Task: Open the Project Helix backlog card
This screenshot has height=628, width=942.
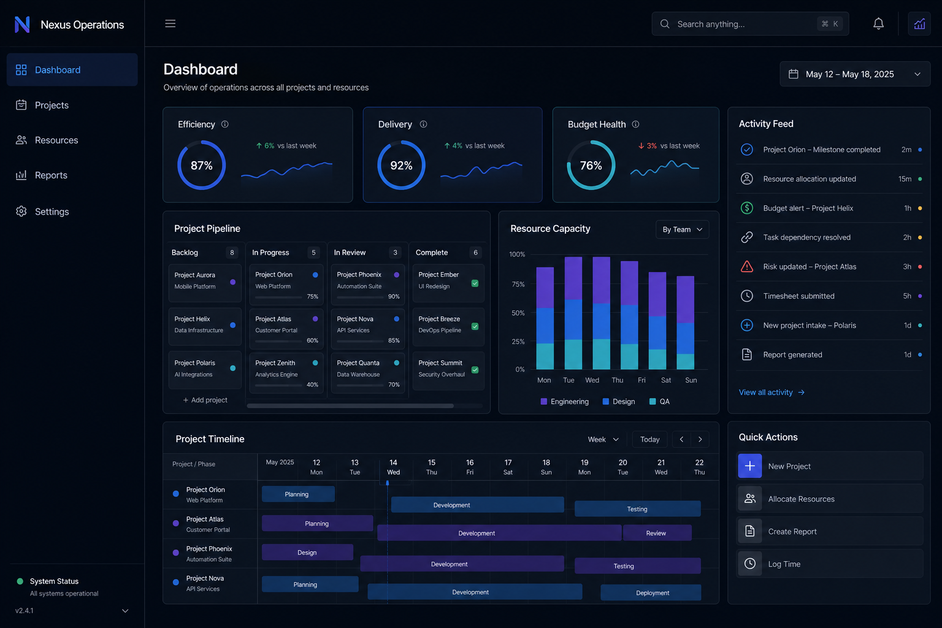Action: point(205,326)
